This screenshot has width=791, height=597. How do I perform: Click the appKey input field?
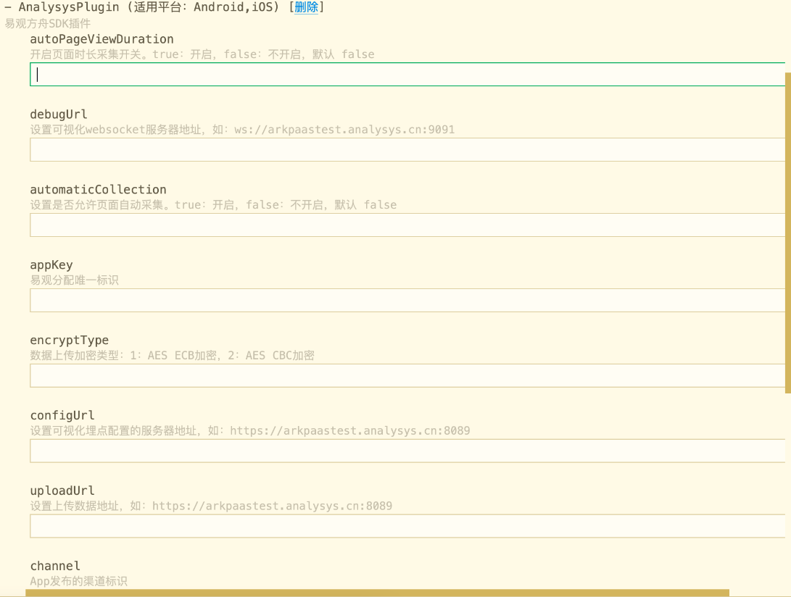coord(407,301)
